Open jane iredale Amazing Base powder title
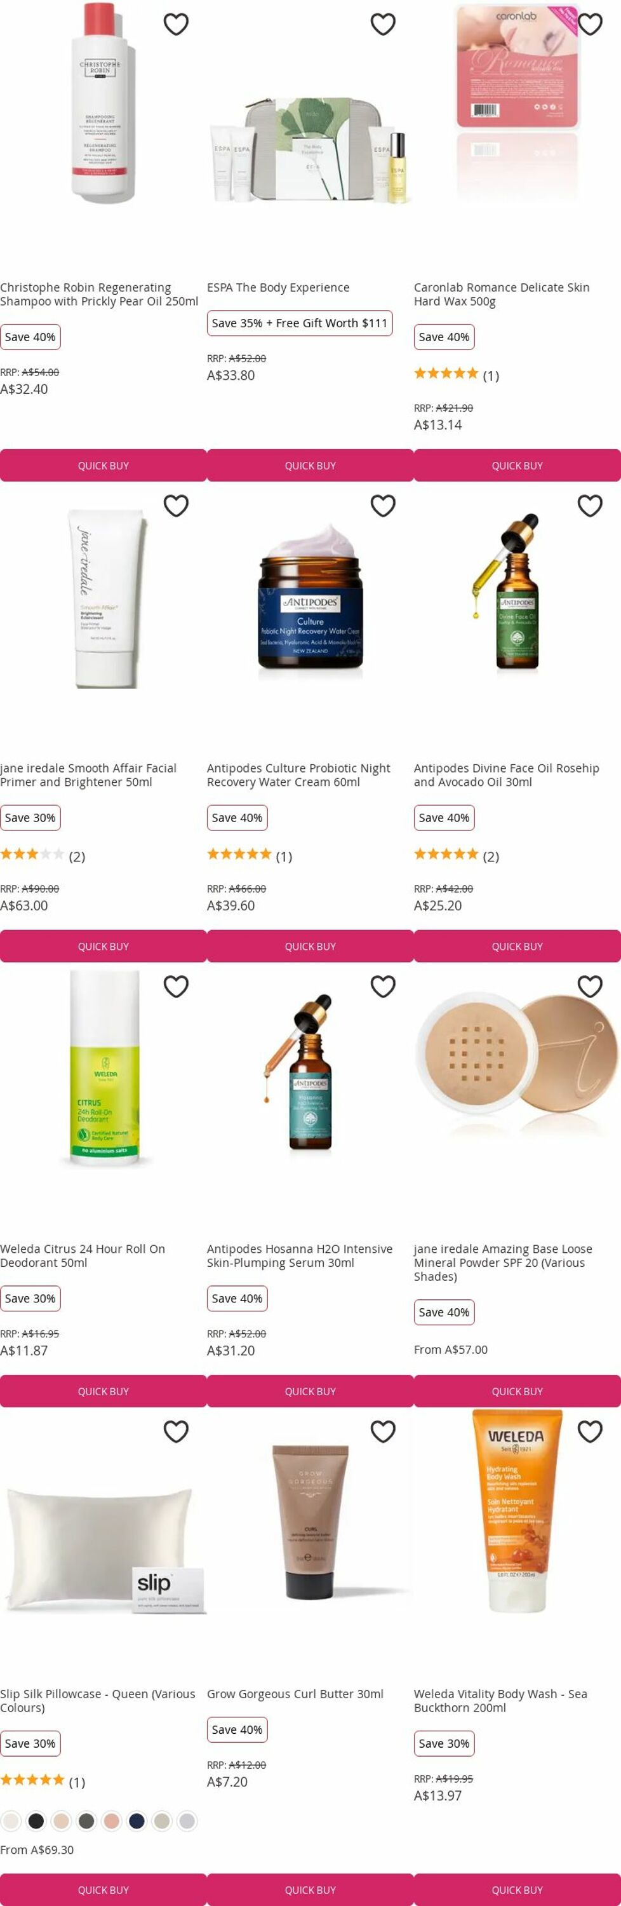 click(x=503, y=1262)
